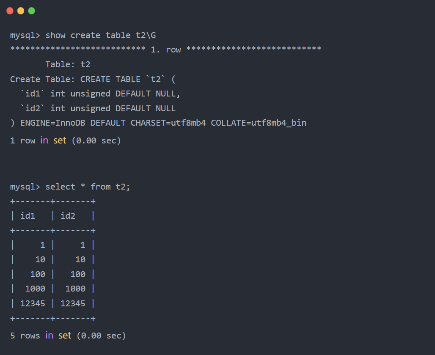
Task: Click the id2 column header in result table
Action: coord(68,216)
